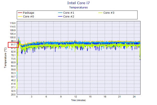Click the 37.1 y-axis value
157x105 pixels.
click(13, 87)
